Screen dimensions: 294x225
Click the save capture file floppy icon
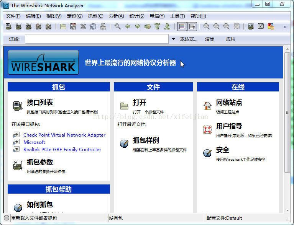(x=73, y=26)
